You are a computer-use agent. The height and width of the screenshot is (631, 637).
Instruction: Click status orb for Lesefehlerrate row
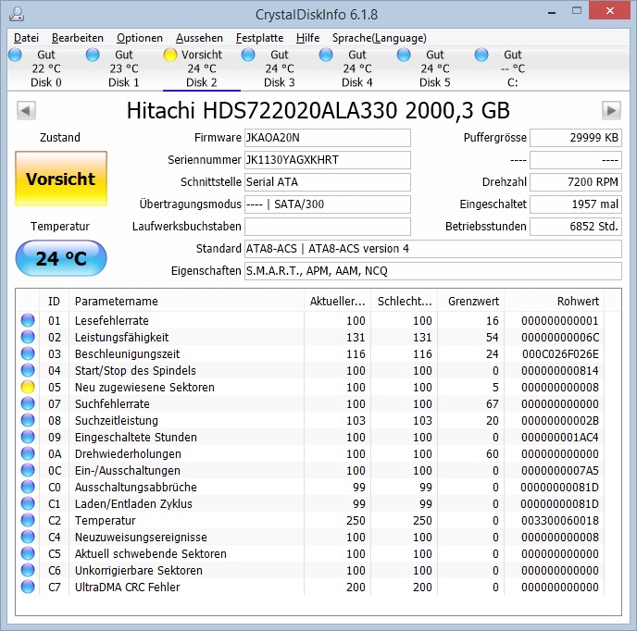28,320
